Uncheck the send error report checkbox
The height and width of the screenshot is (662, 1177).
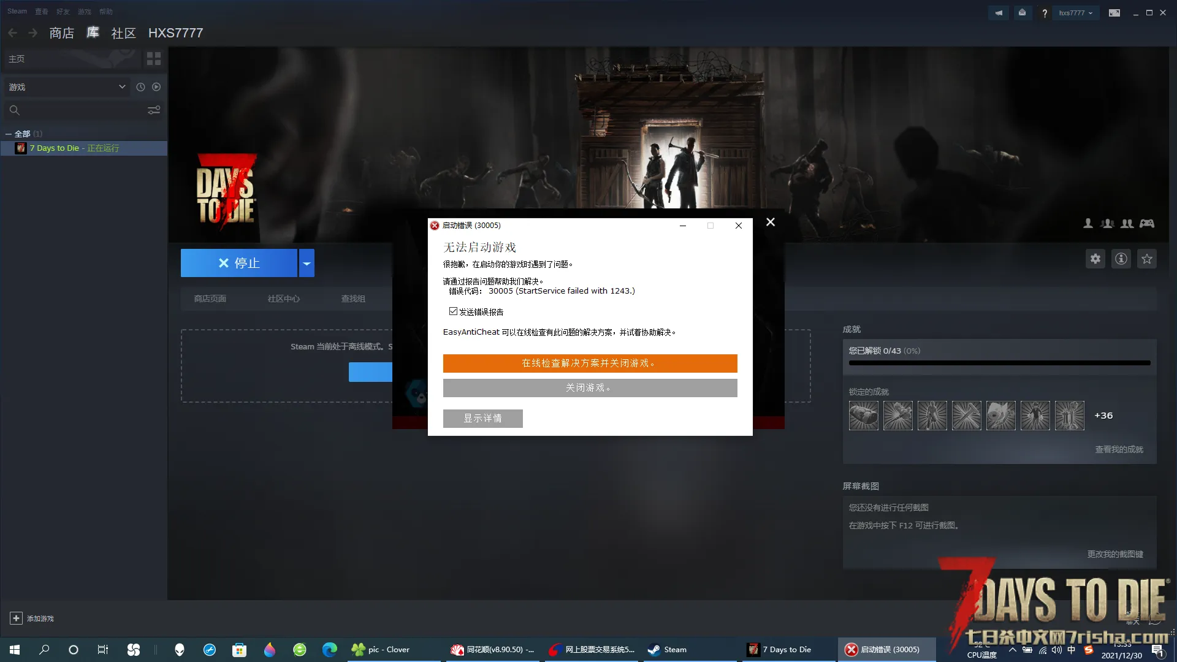pos(453,311)
